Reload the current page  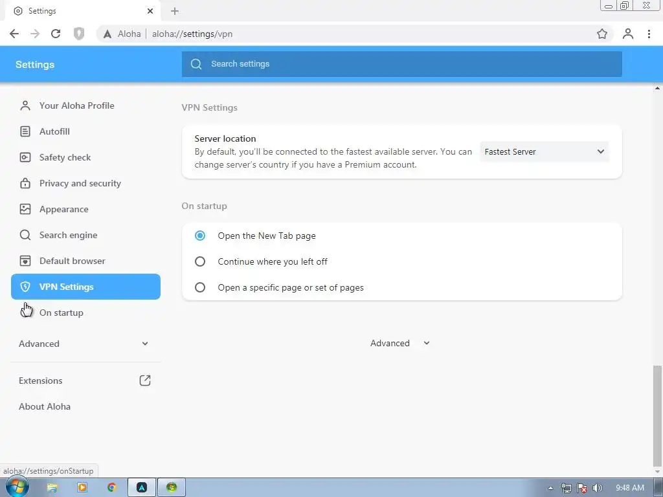click(x=56, y=34)
